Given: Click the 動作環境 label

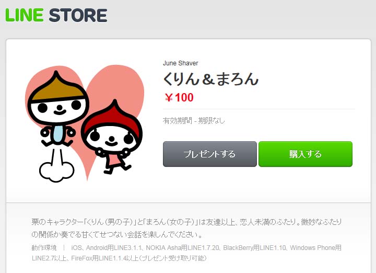Looking at the screenshot, I should coord(44,247).
